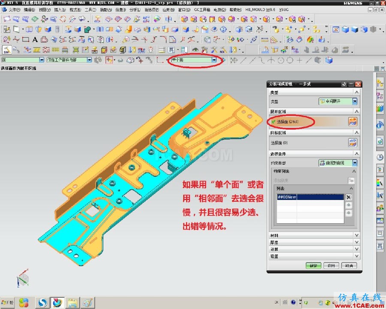The width and height of the screenshot is (386, 309).
Task: Open the 分析(L) Analysis menu
Action: [135, 9]
